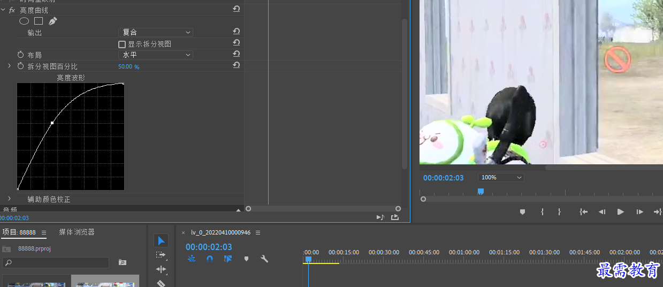Select the lv_0_20220410000946 sequence tab
The image size is (663, 287).
click(x=220, y=232)
